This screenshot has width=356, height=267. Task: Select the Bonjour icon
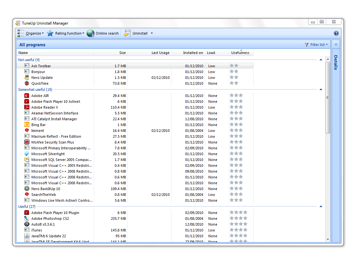(27, 71)
